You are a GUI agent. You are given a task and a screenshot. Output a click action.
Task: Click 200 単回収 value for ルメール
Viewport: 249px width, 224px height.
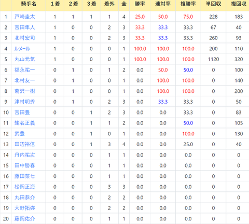click(213, 49)
